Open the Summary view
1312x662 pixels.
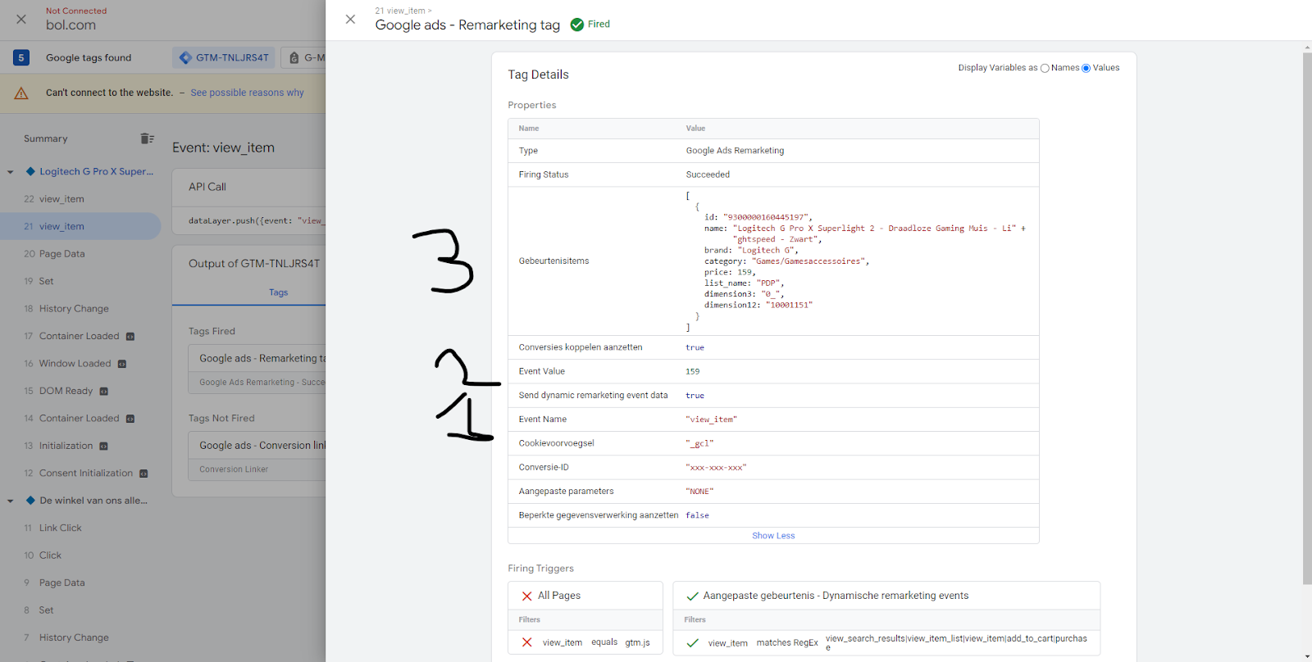click(x=46, y=138)
